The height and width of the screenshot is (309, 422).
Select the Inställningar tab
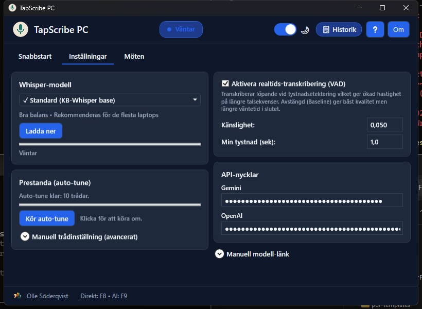click(87, 56)
